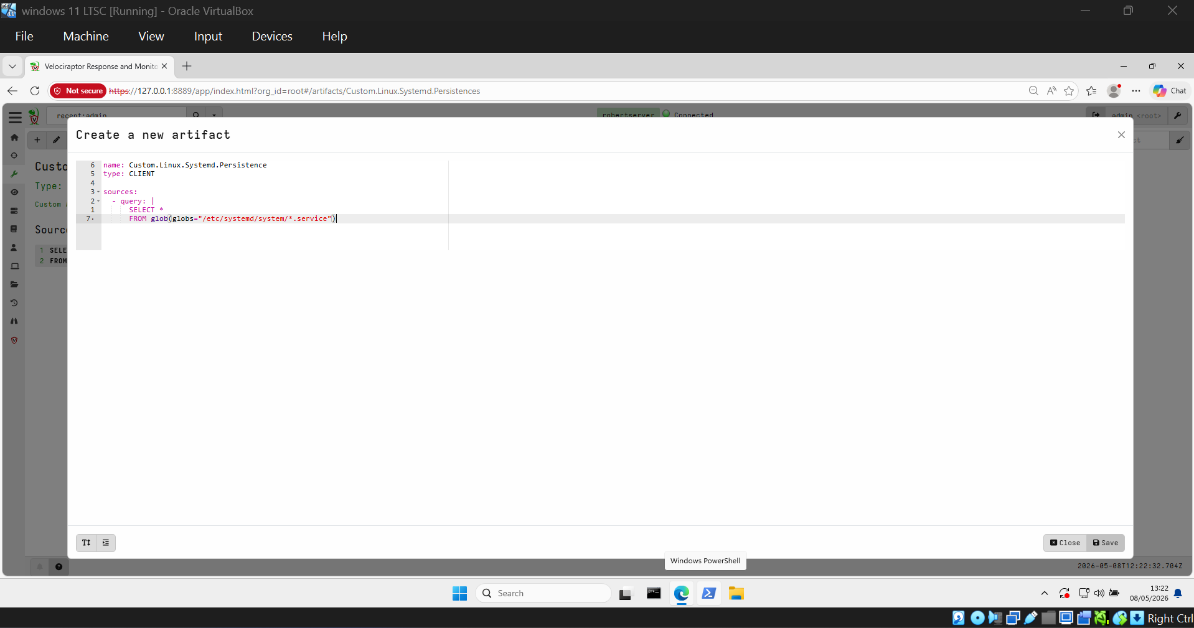The image size is (1194, 628).
Task: Open the search options dropdown caret
Action: [214, 115]
